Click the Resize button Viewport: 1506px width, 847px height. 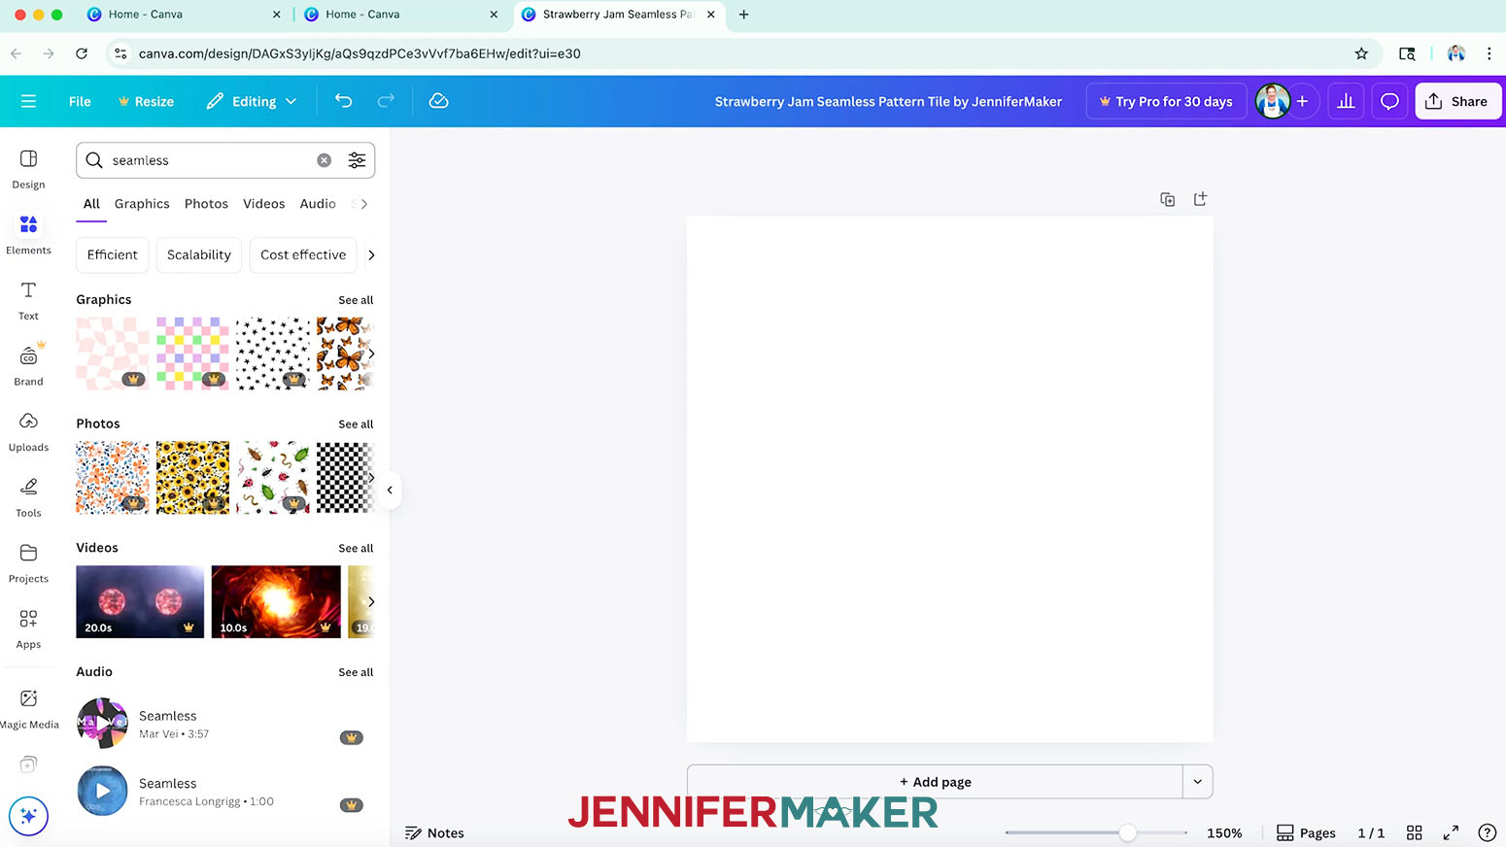point(146,101)
